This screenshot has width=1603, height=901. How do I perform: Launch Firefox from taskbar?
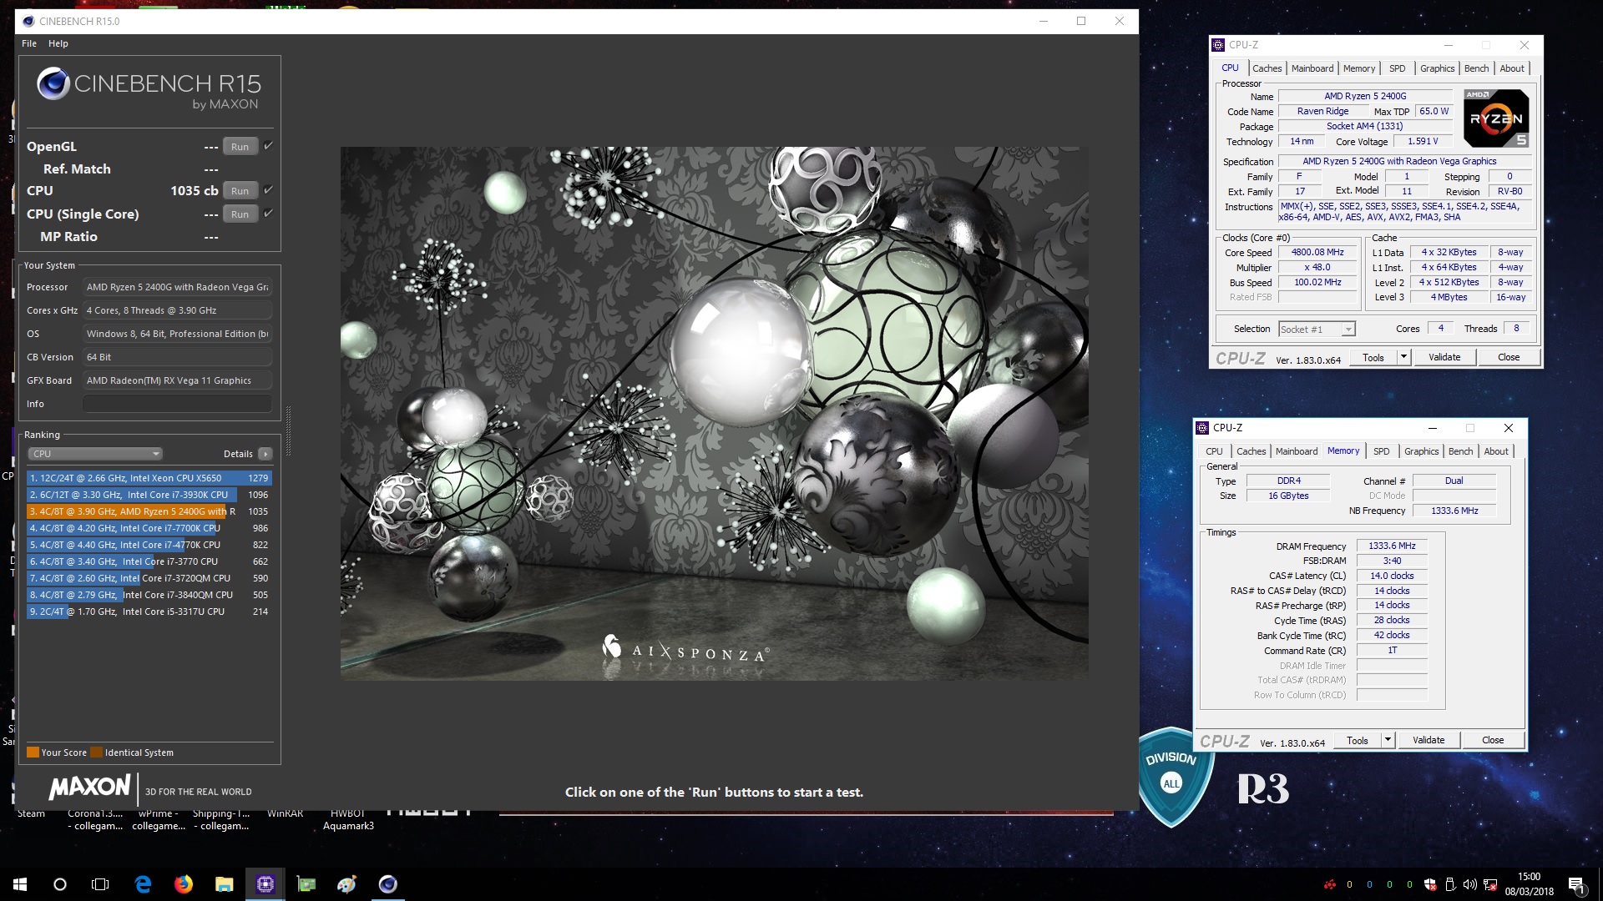click(183, 884)
